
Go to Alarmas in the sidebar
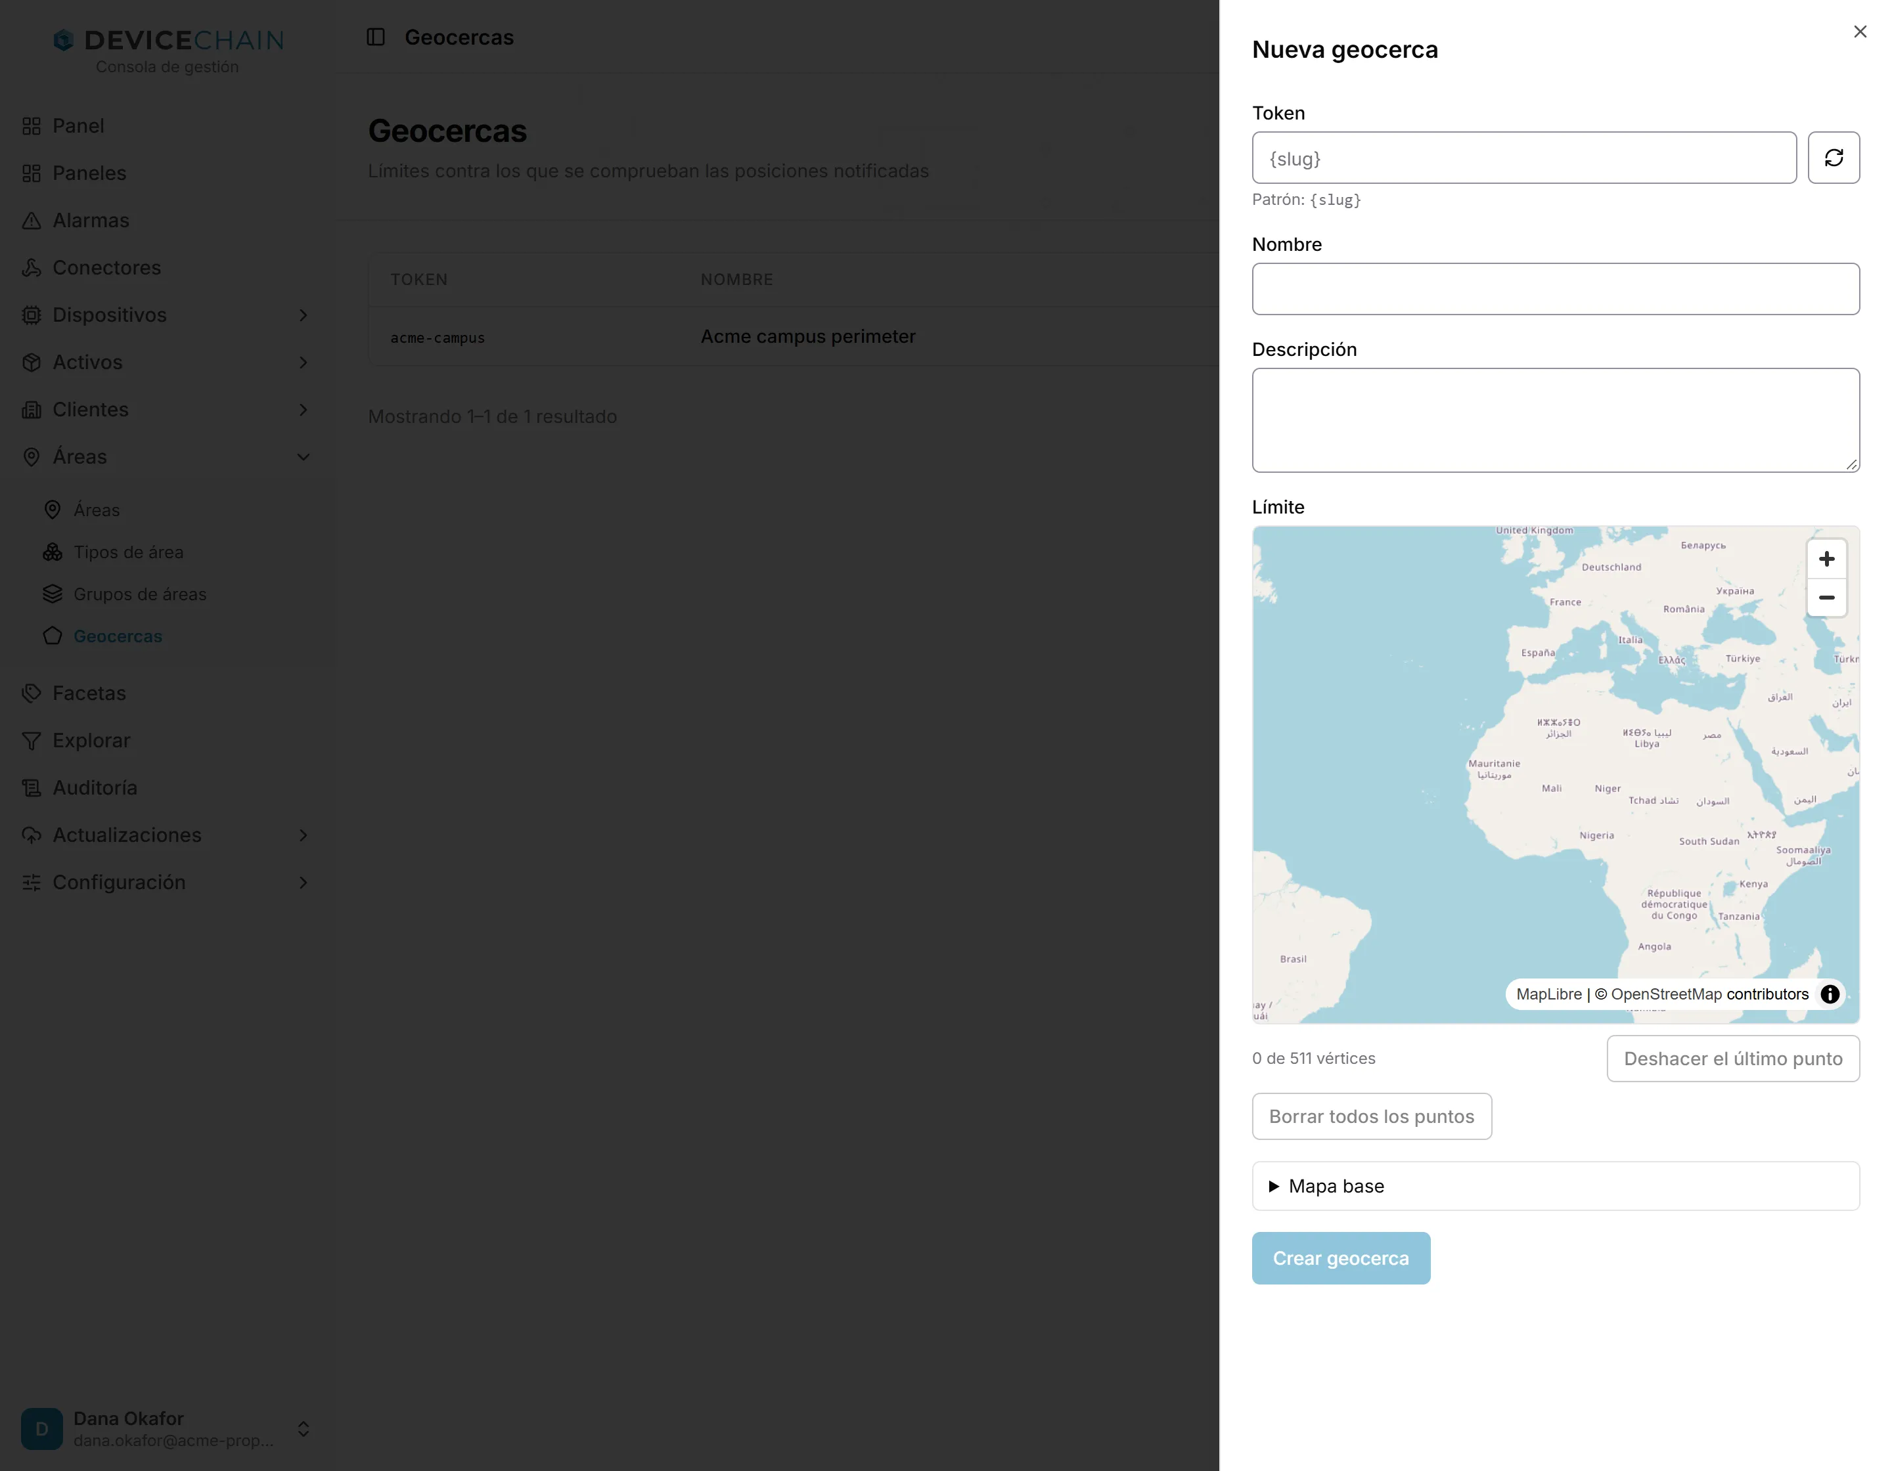click(x=166, y=220)
